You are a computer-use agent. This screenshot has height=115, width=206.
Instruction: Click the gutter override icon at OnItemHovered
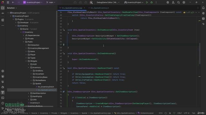(64, 30)
